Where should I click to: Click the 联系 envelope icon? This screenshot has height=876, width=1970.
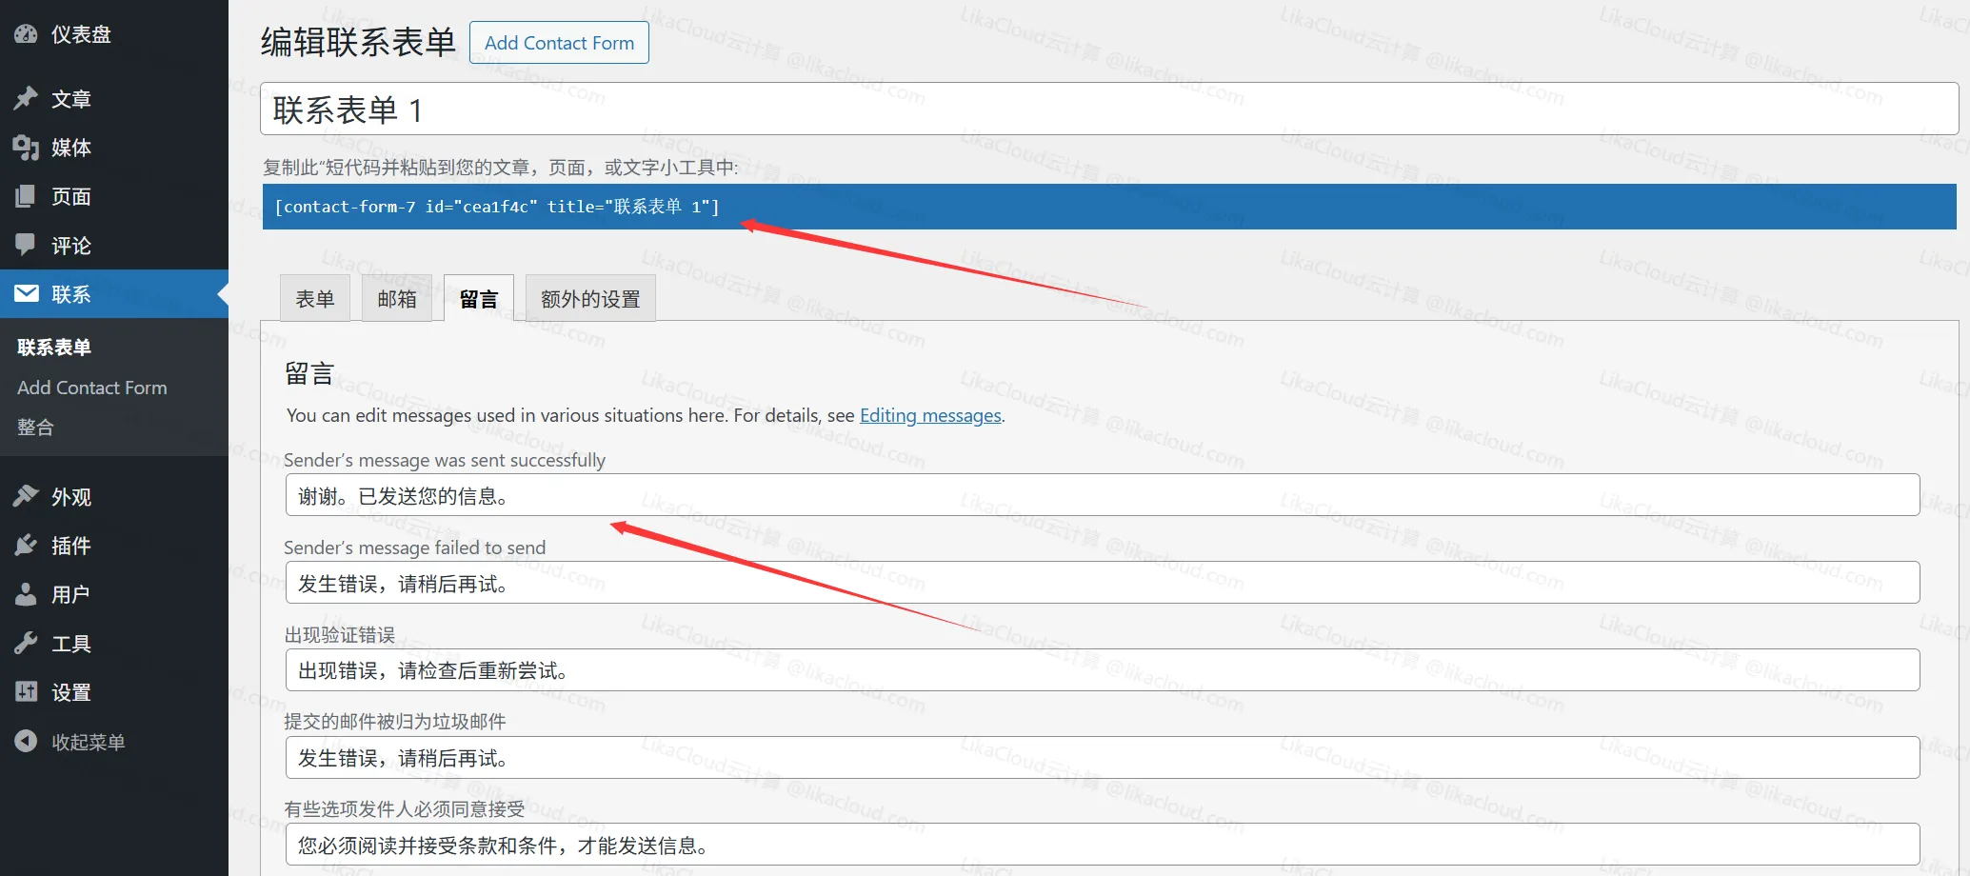(x=26, y=293)
